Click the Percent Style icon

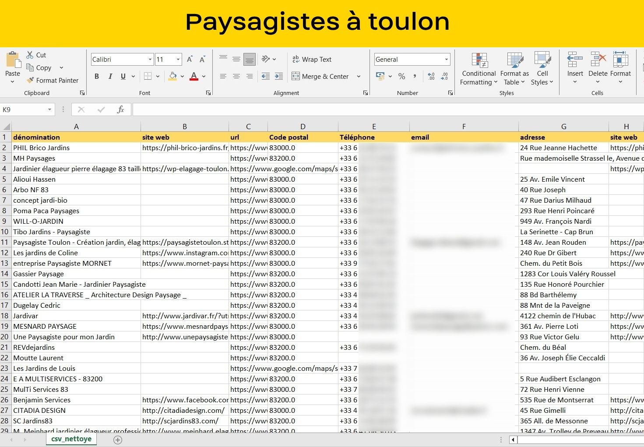click(401, 76)
